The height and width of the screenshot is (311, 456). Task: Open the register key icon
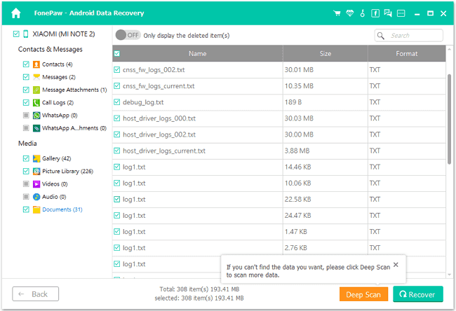(363, 13)
